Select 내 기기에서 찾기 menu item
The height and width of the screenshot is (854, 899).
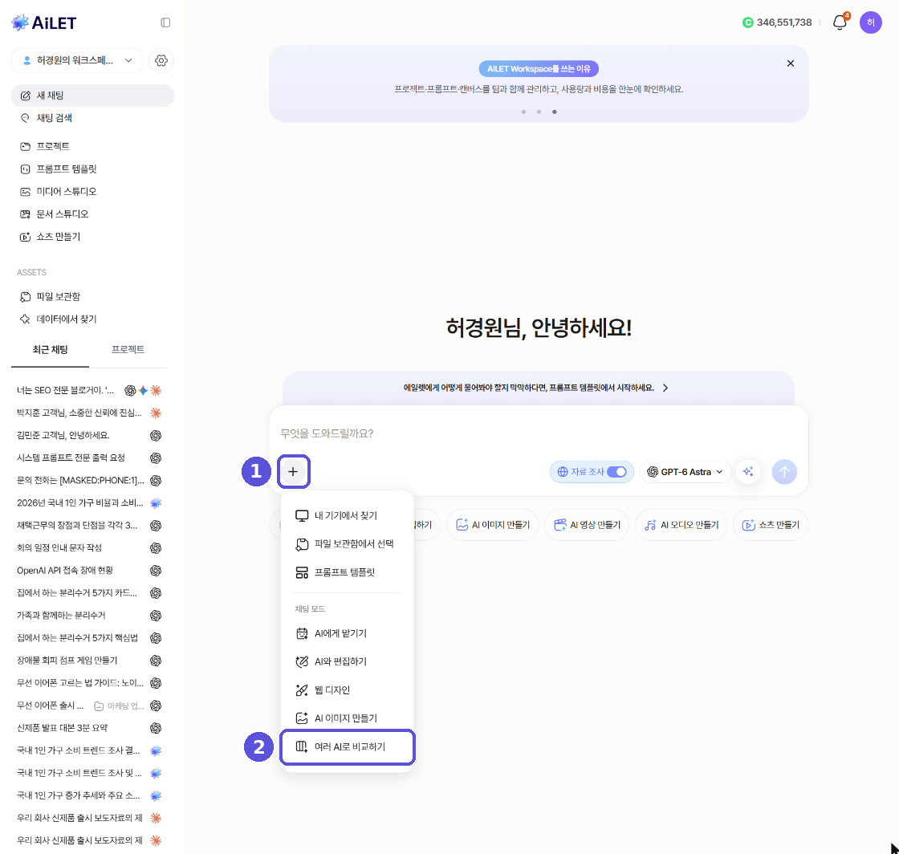coord(347,515)
